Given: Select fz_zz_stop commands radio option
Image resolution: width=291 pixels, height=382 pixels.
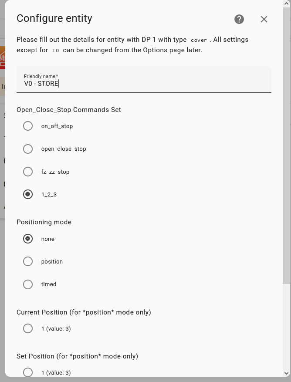Looking at the screenshot, I should 28,172.
